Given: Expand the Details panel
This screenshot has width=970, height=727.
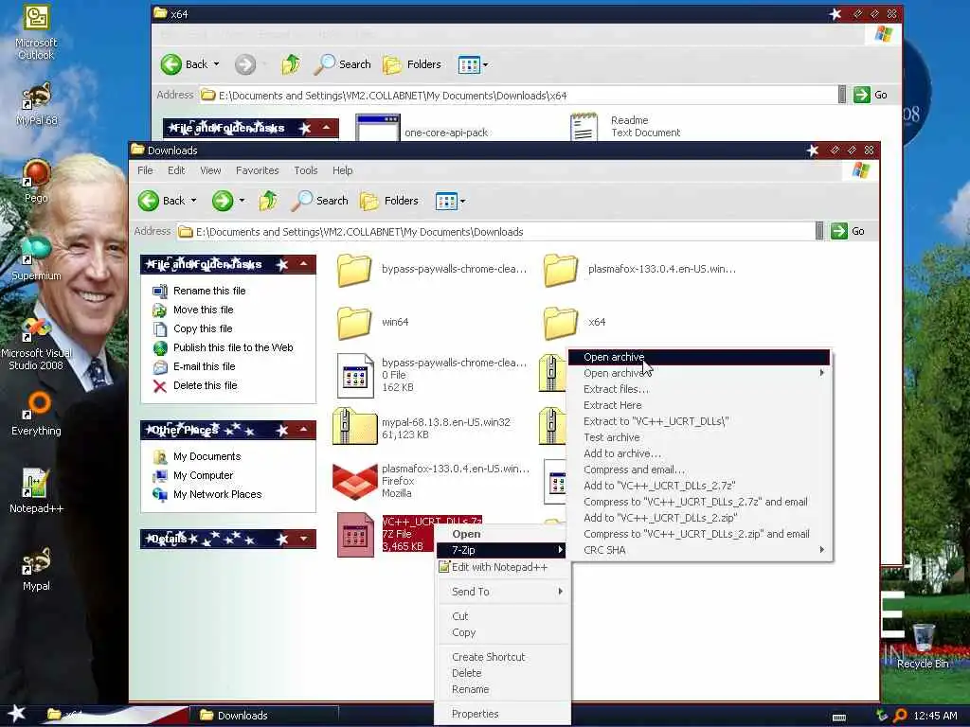Looking at the screenshot, I should tap(304, 539).
